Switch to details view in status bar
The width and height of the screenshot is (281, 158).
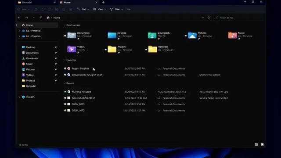click(x=256, y=144)
